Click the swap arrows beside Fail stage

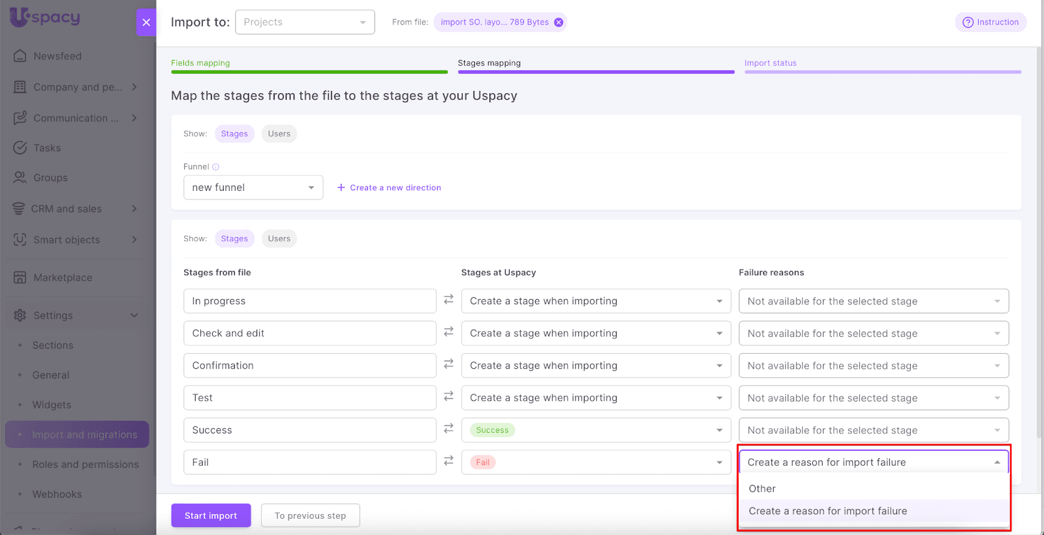[x=448, y=461]
